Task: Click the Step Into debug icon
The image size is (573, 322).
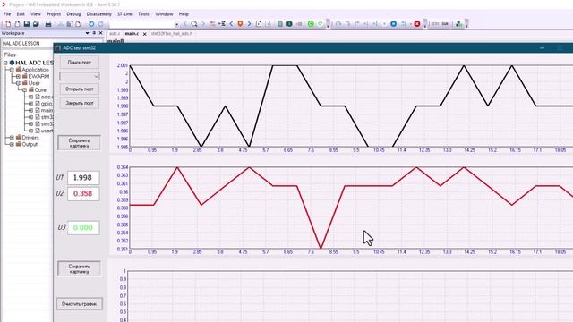Action: click(347, 24)
